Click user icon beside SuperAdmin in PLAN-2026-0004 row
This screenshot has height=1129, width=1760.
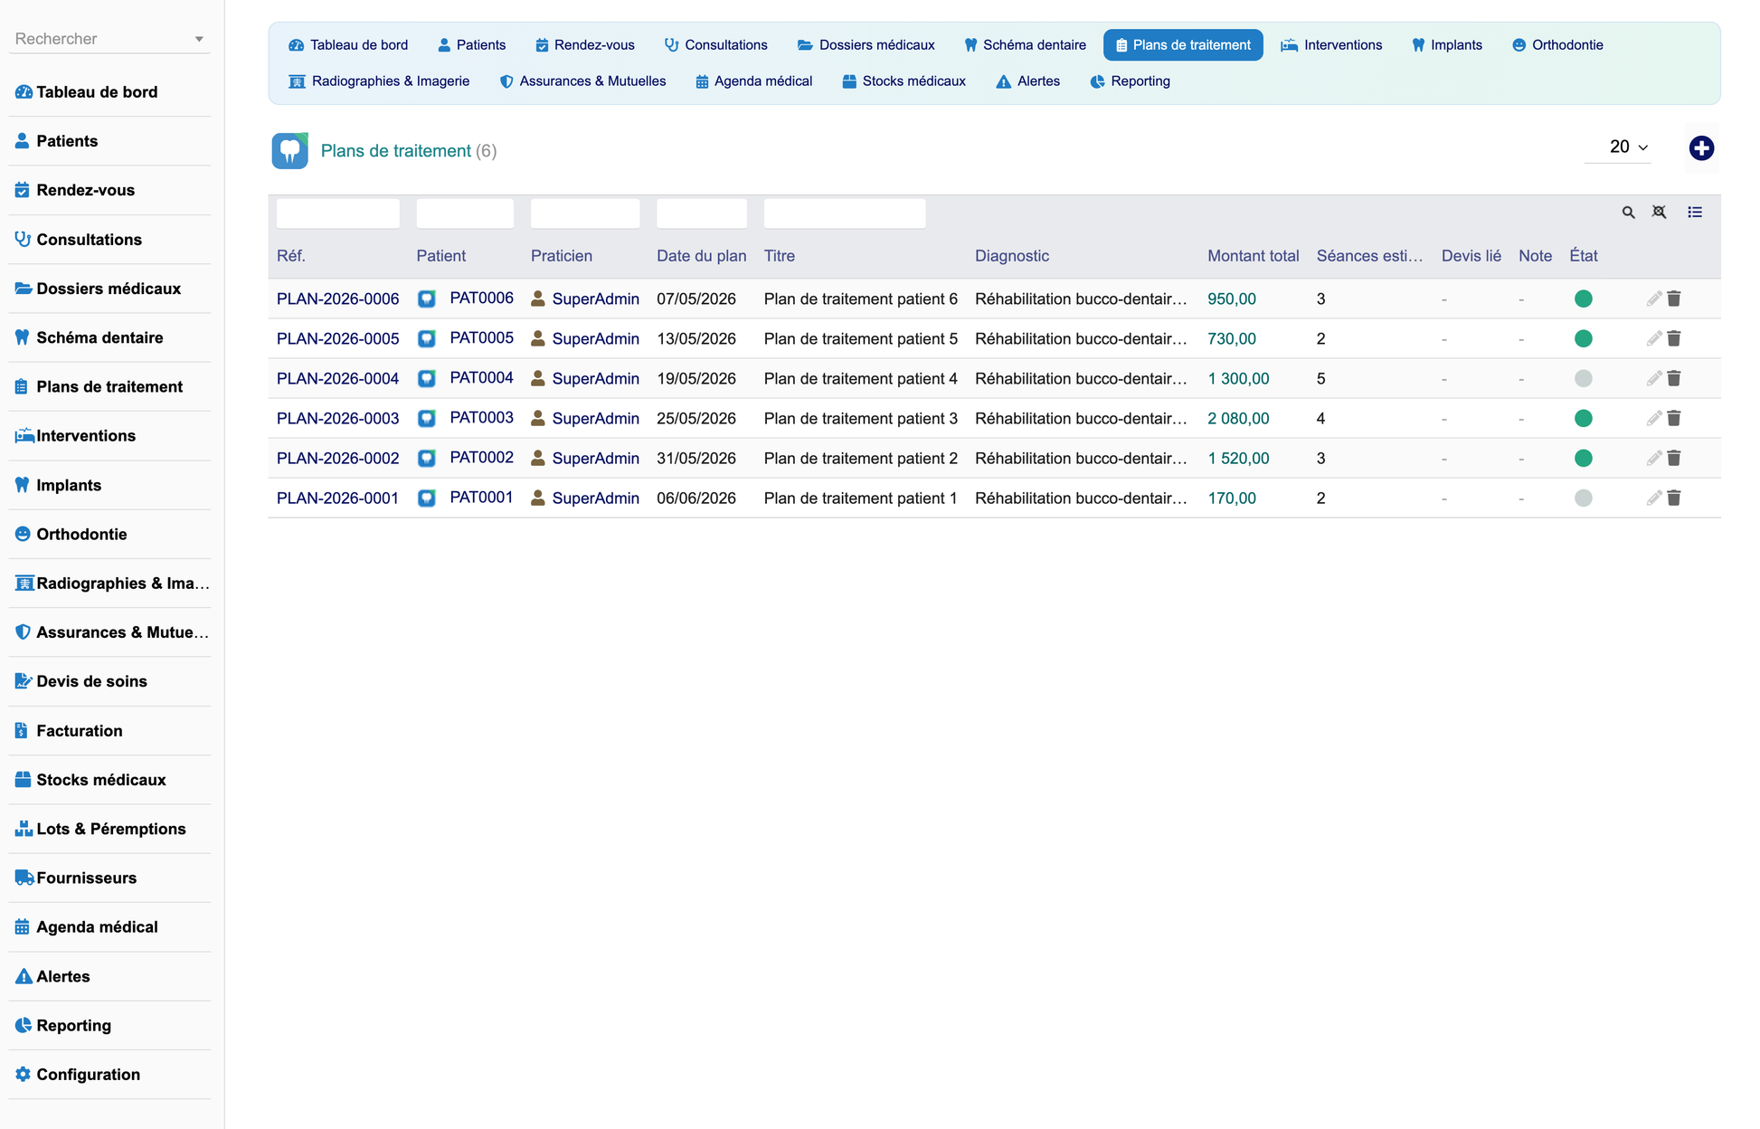[x=538, y=378]
